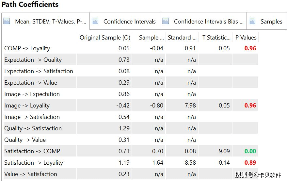Viewport: 287px width, 181px height.
Task: Click the T Statistics column header
Action: click(216, 38)
